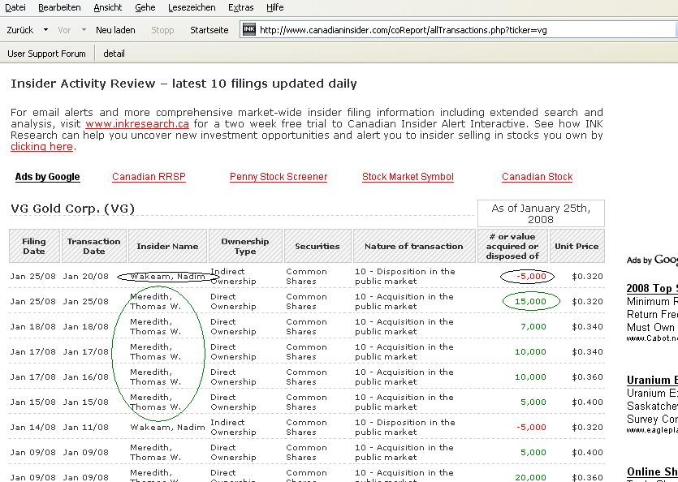Click the Vor forward button
Viewport: 678px width, 482px height.
tap(64, 30)
